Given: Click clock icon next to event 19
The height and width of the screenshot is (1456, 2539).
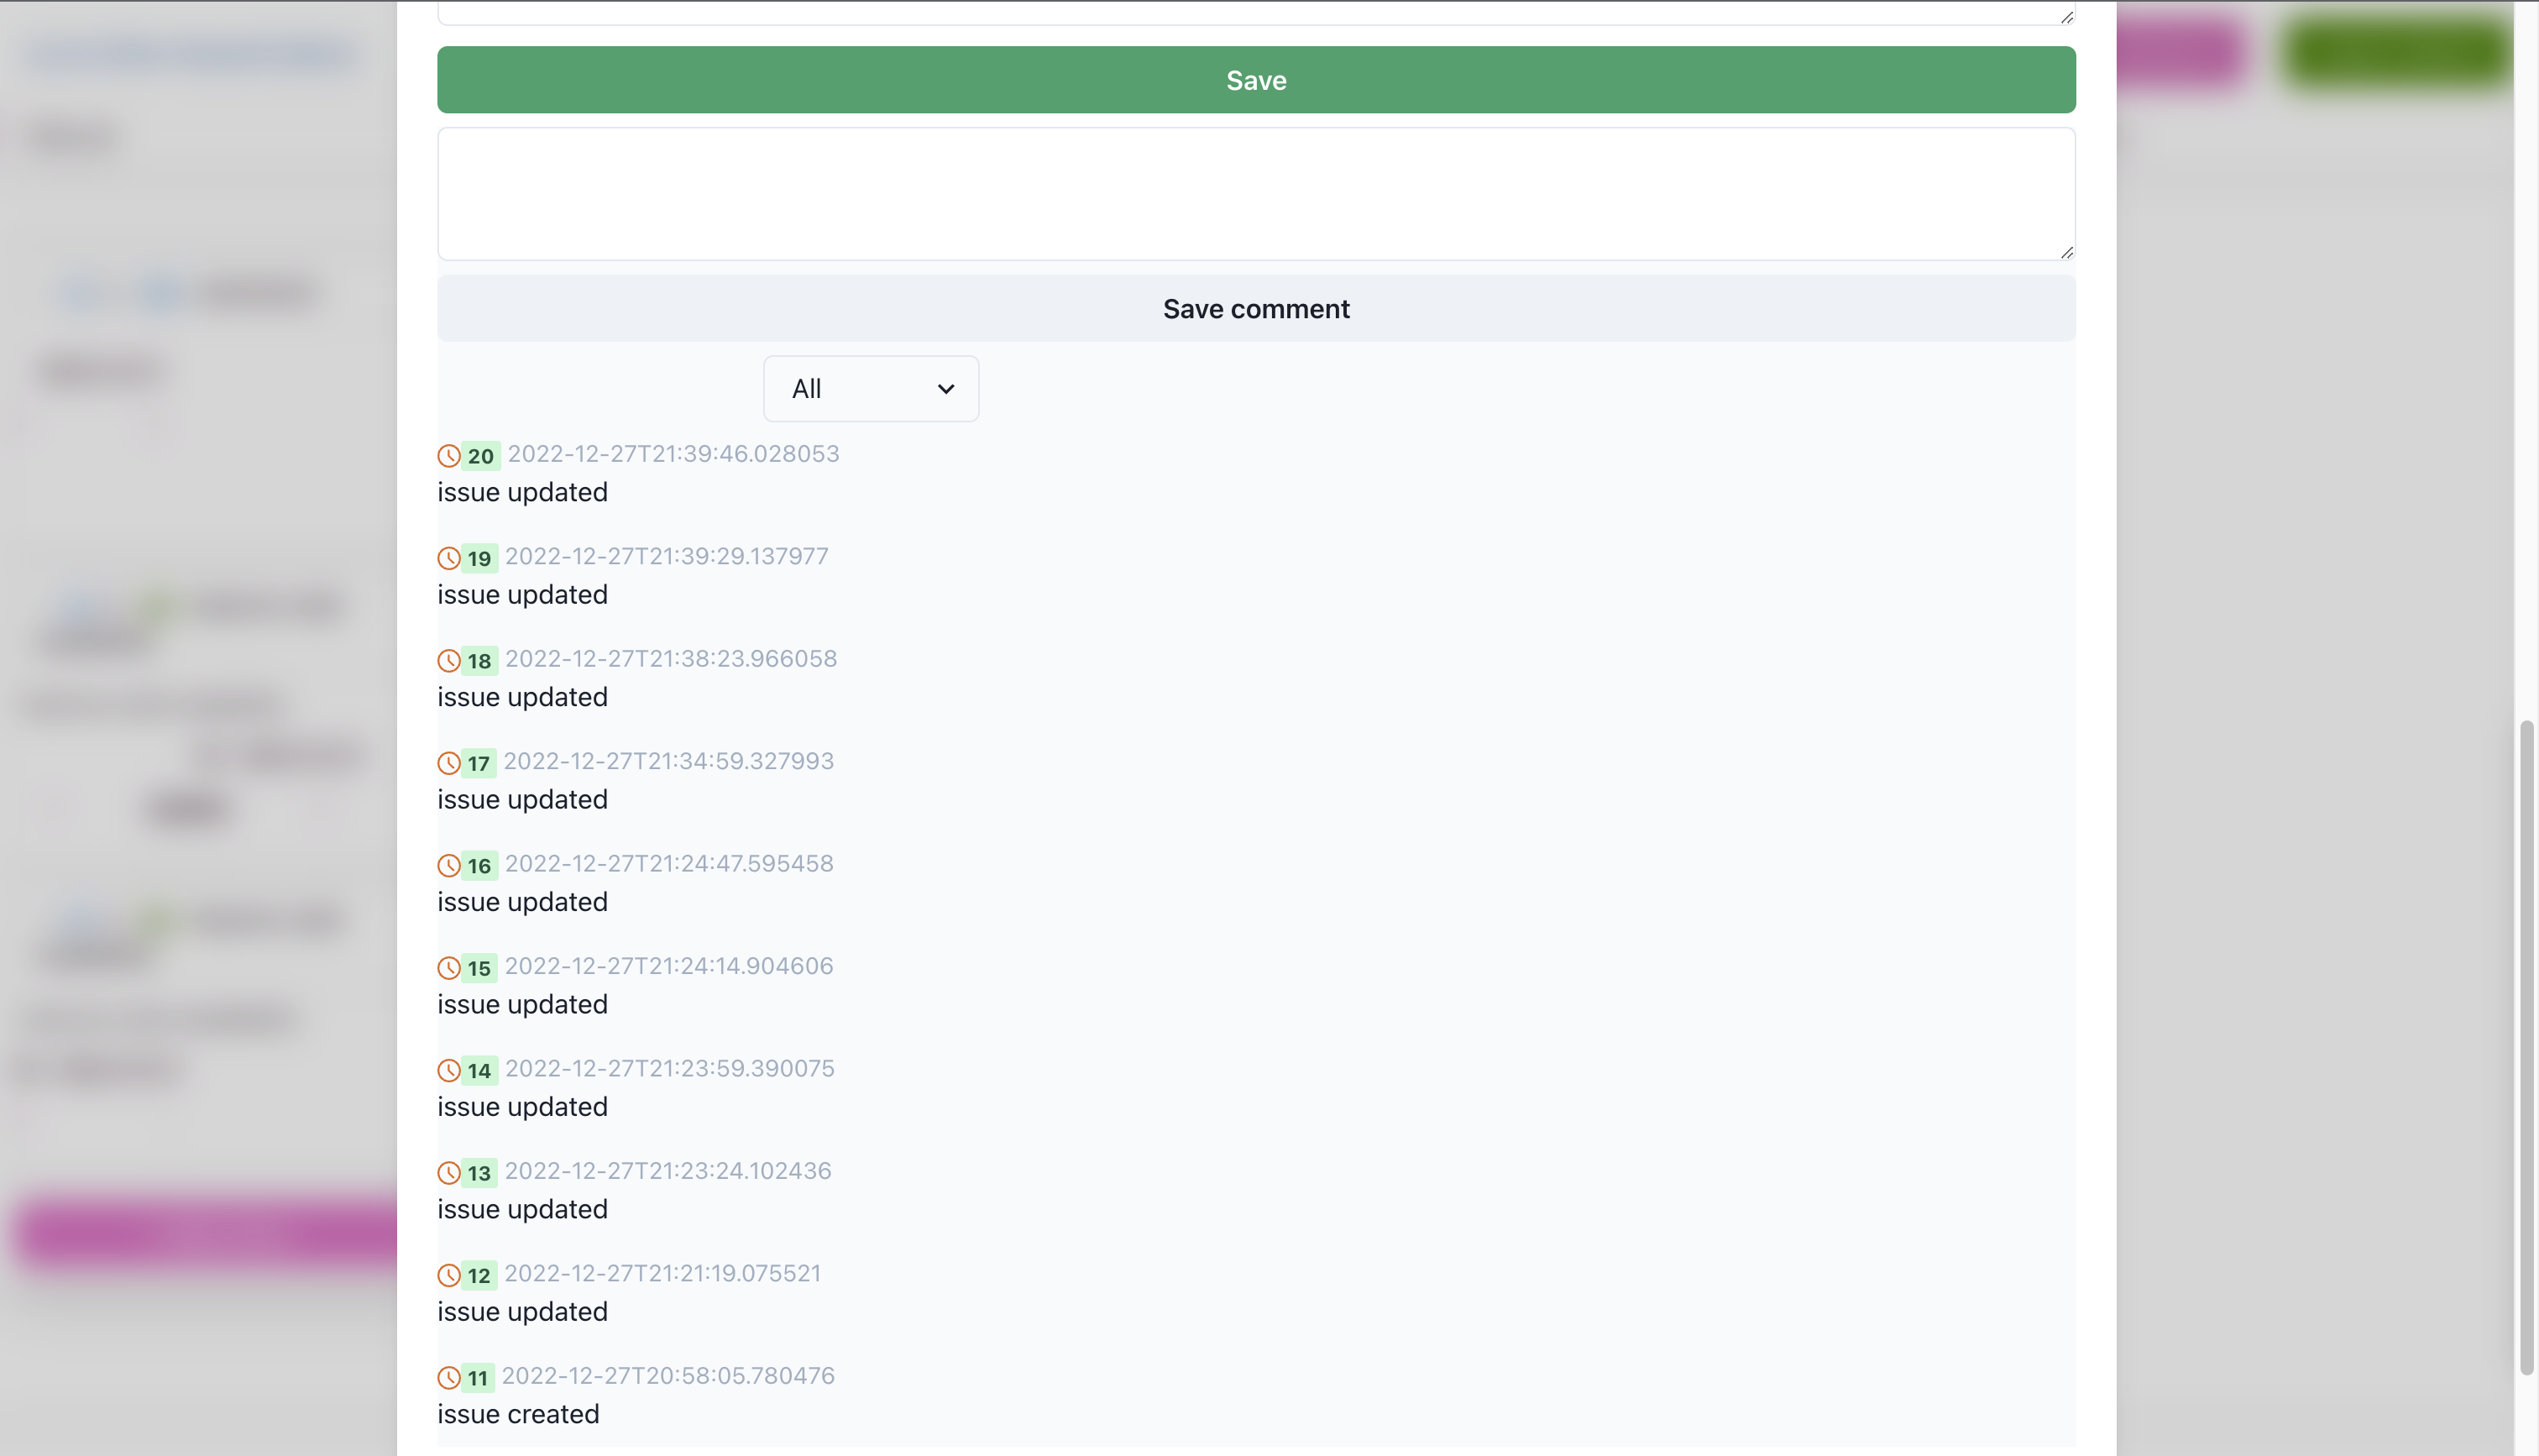Looking at the screenshot, I should 449,559.
